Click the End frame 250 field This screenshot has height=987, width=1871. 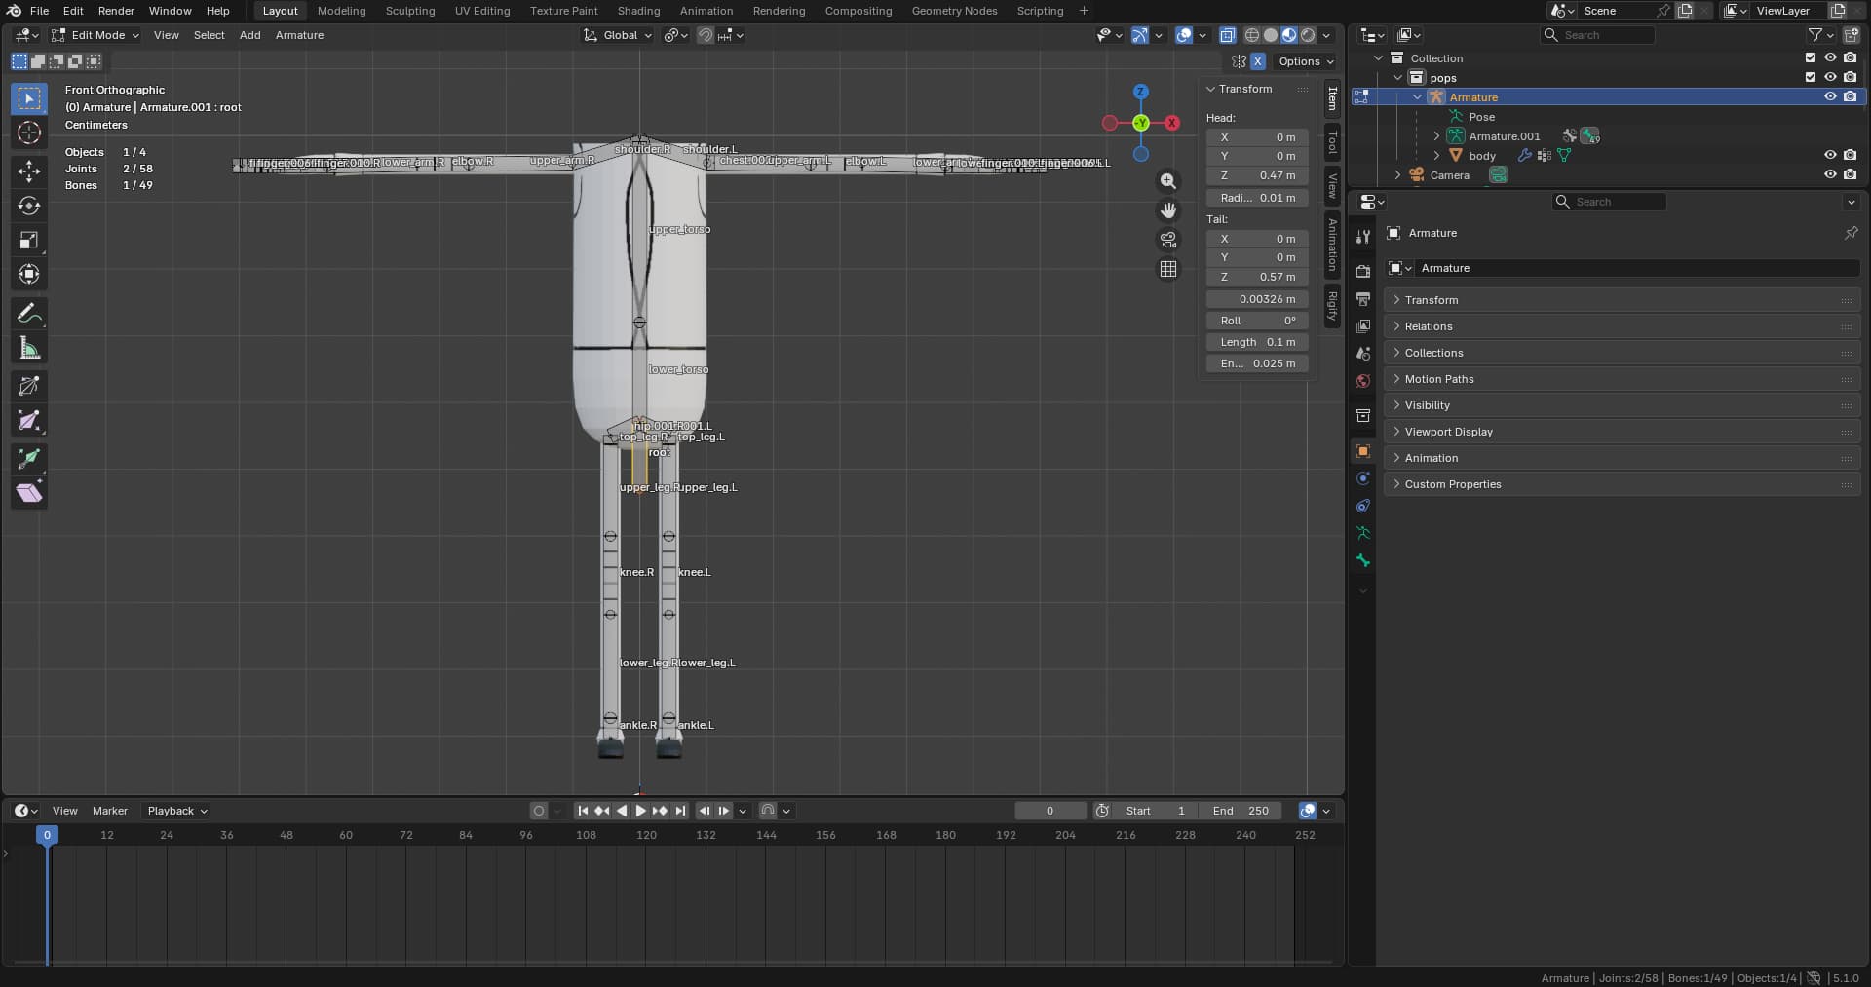(x=1241, y=811)
